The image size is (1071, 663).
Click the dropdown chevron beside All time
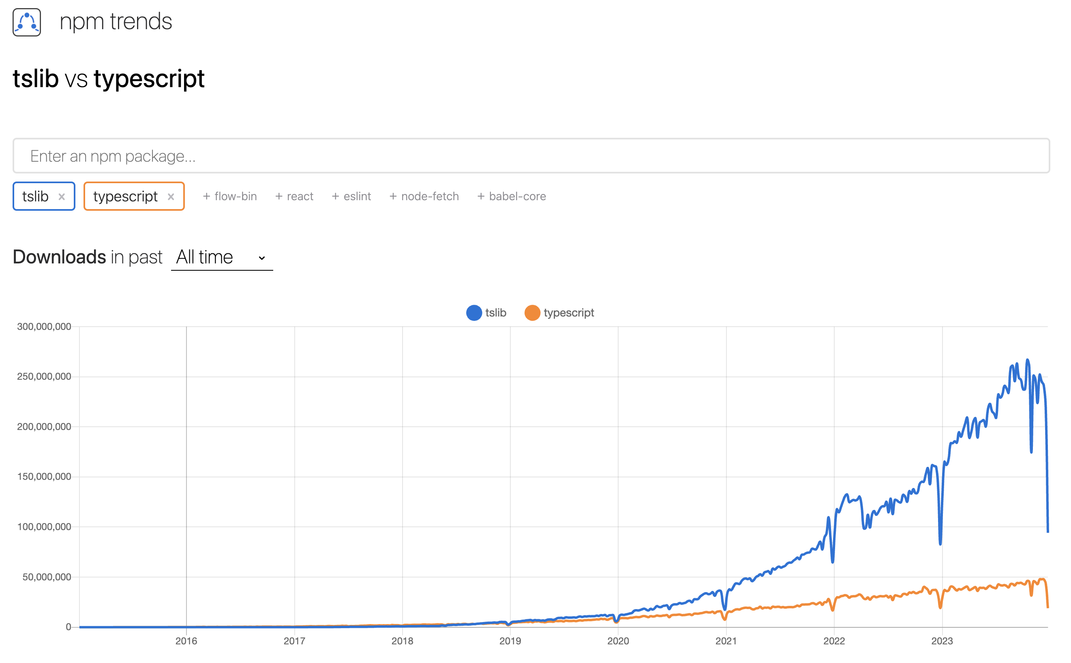[x=262, y=258]
